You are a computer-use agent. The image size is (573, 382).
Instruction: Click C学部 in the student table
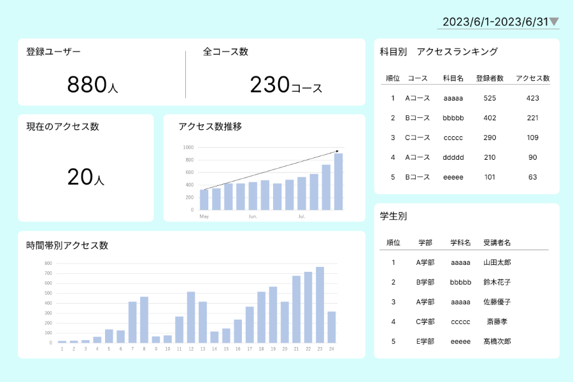[425, 322]
